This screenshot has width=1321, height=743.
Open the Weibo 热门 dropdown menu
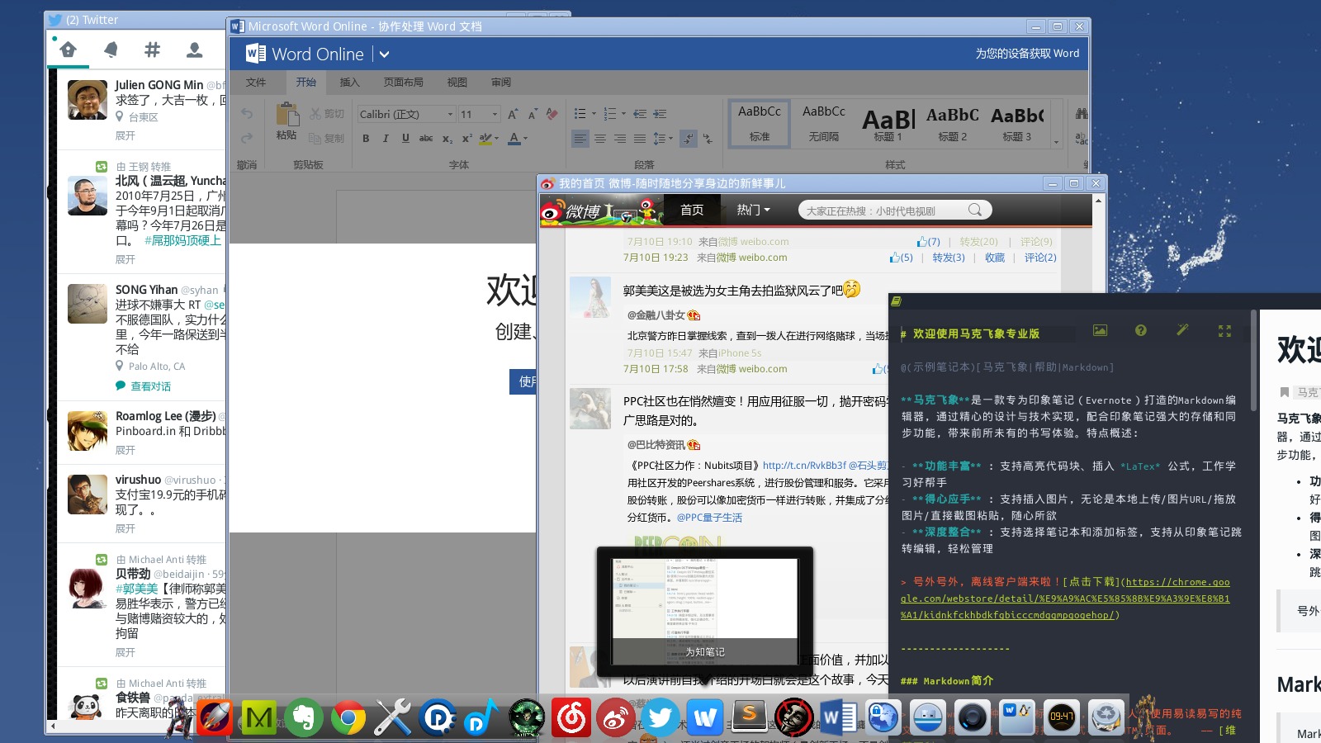753,210
